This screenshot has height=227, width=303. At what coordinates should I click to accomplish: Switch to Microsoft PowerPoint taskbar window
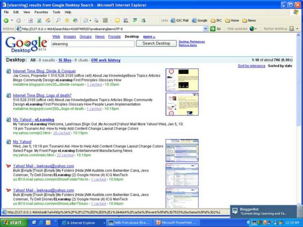pyautogui.click(x=178, y=223)
